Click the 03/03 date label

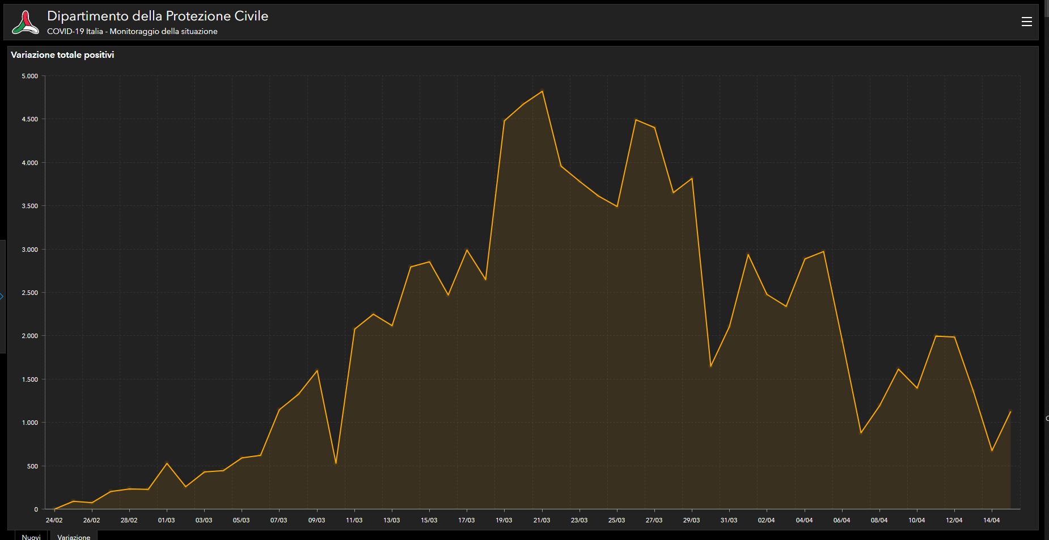coord(204,520)
